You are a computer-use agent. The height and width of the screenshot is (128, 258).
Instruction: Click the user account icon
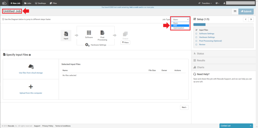click(224, 3)
